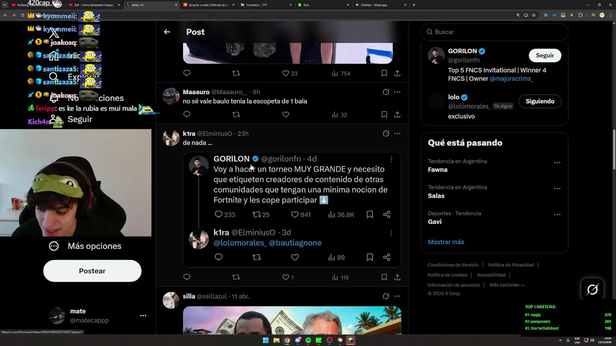Reply to k1ra's 'de nada' post

[x=187, y=277]
